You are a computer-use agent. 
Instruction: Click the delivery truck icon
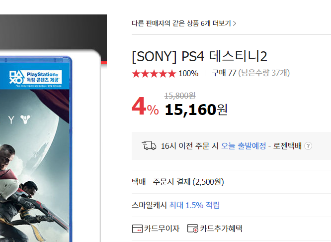149,145
